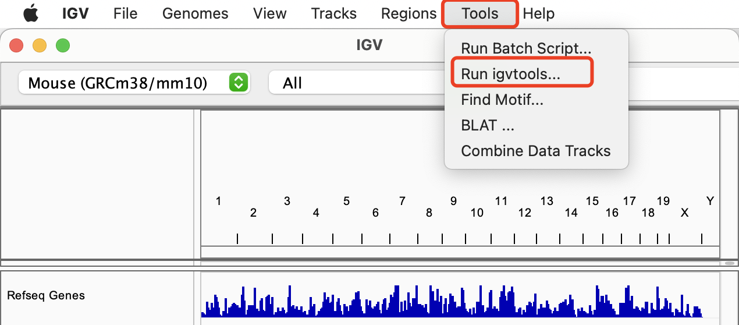Open the View menu
739x325 pixels.
click(x=270, y=13)
